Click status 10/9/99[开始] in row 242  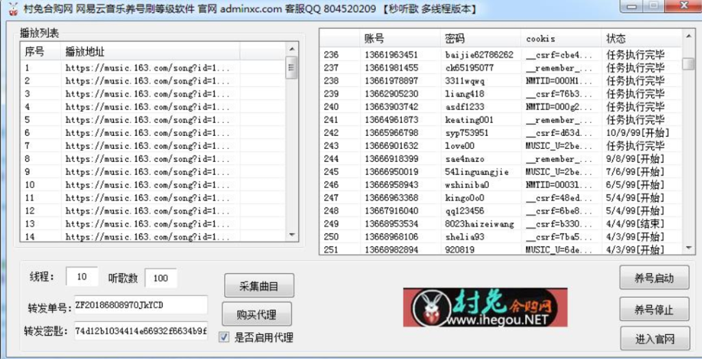[x=638, y=133]
